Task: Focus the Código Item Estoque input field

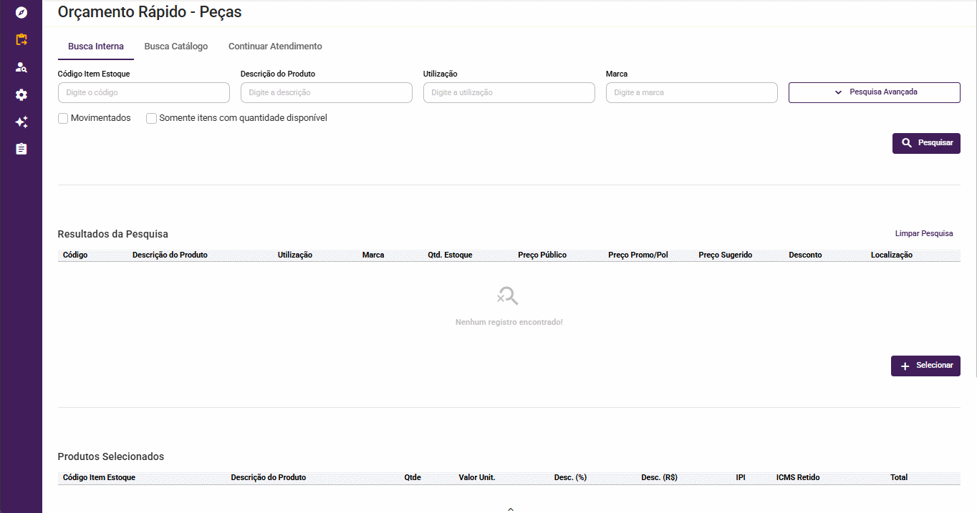Action: [x=144, y=92]
